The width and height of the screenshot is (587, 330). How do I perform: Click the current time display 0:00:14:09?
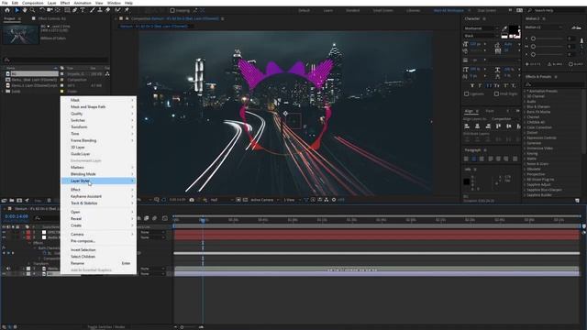17,216
